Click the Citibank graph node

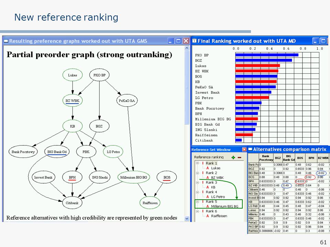tap(72, 203)
